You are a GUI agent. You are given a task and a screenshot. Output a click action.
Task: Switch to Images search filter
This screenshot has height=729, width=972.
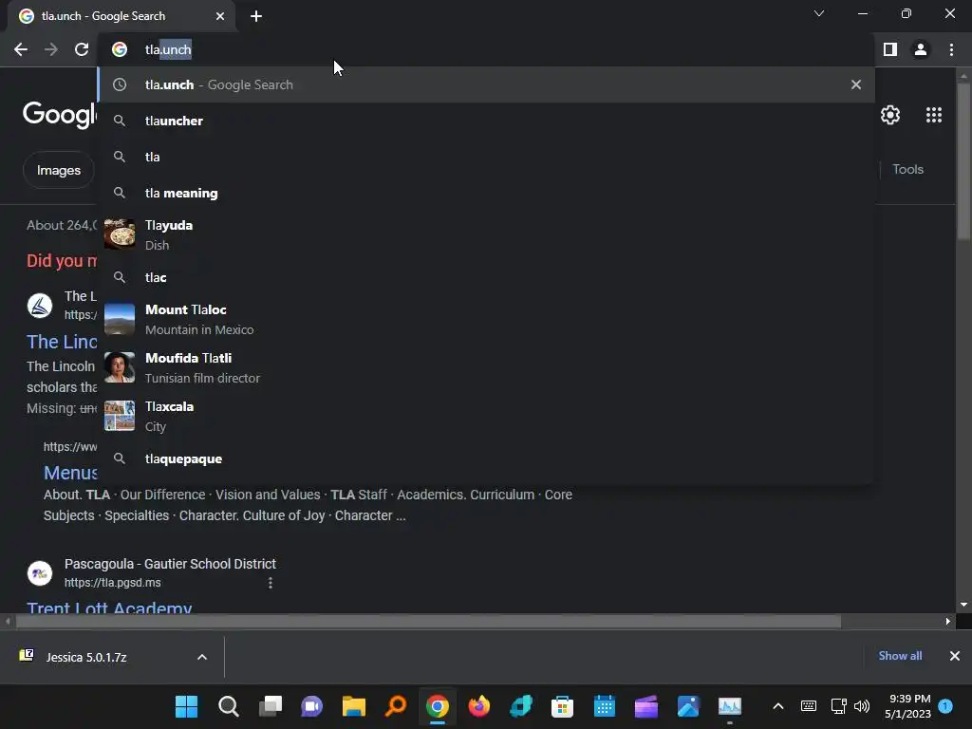point(58,170)
